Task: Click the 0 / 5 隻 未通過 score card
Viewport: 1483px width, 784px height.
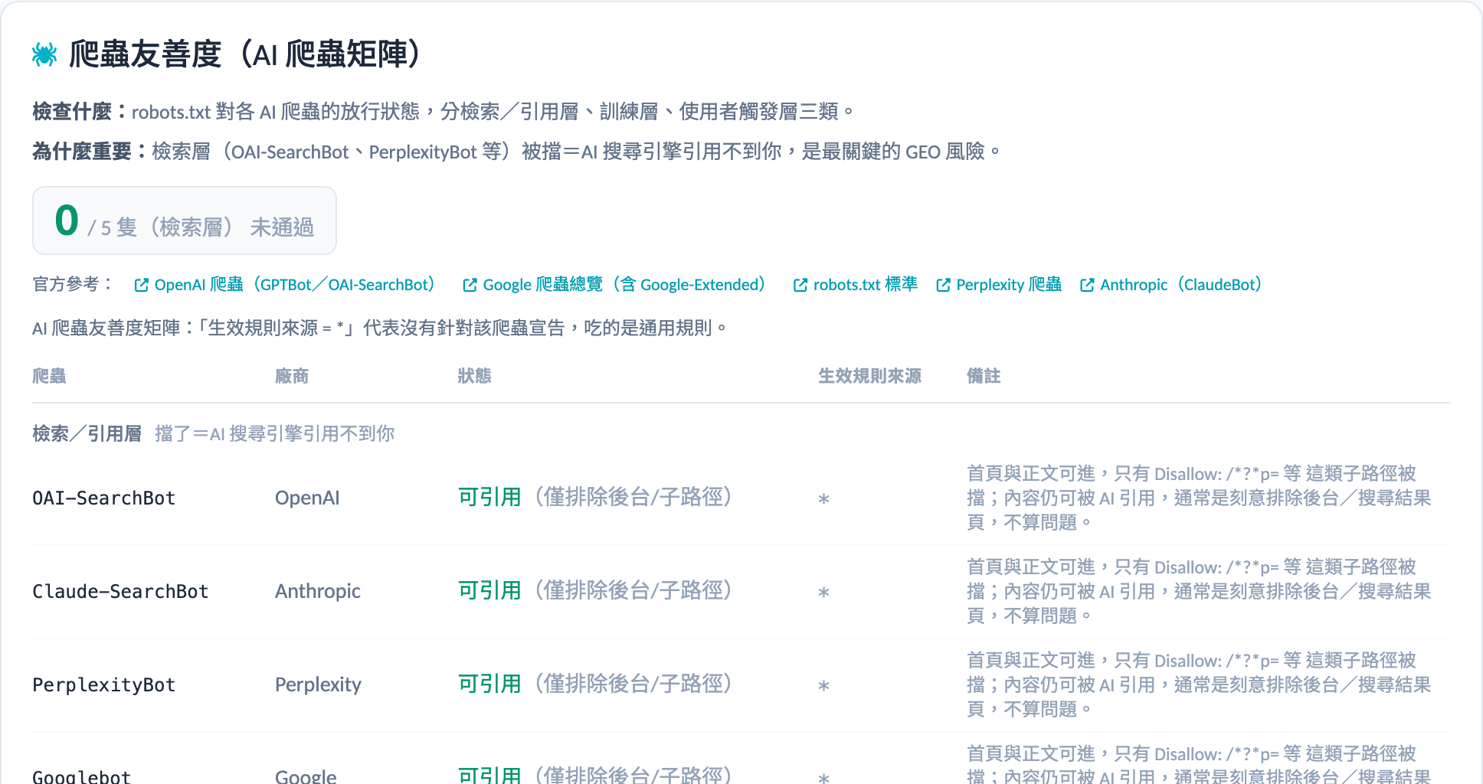Action: pyautogui.click(x=185, y=220)
